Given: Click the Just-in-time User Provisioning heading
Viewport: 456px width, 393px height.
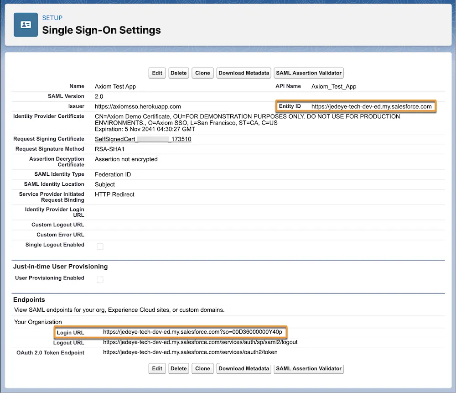Looking at the screenshot, I should tap(61, 267).
